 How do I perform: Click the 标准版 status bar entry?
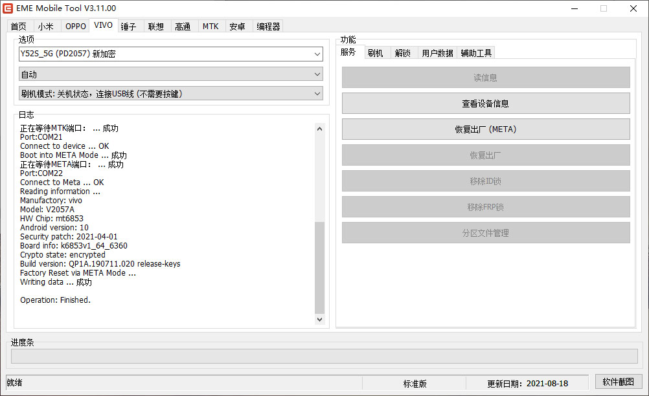point(415,384)
